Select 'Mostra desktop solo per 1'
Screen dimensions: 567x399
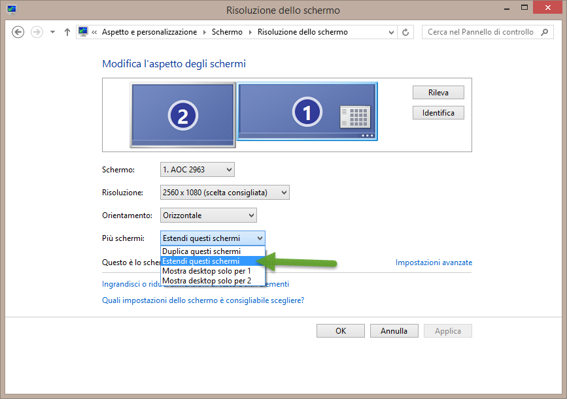206,271
